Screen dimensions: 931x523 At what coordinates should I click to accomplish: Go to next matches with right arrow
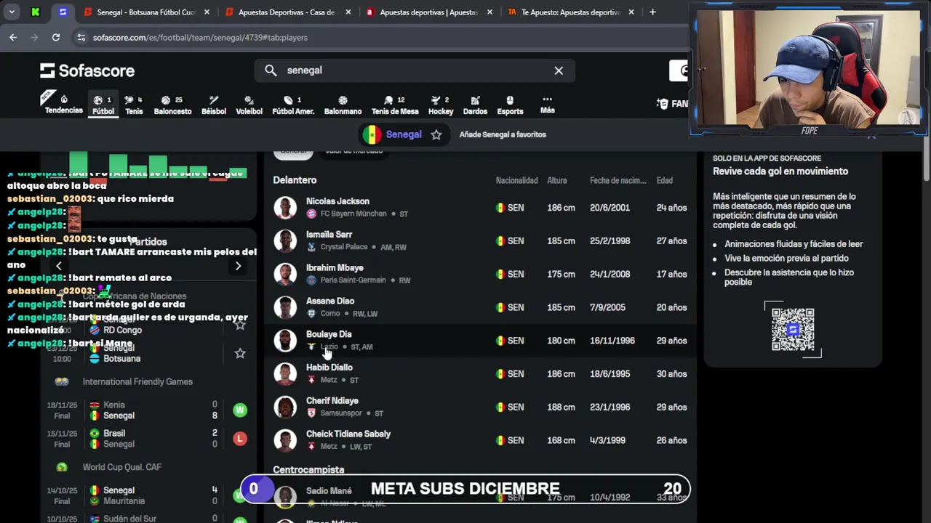pyautogui.click(x=238, y=266)
